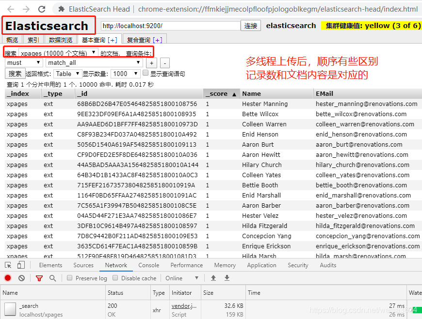Image resolution: width=422 pixels, height=319 pixels.
Task: Sort by the _id column header
Action: (139, 94)
